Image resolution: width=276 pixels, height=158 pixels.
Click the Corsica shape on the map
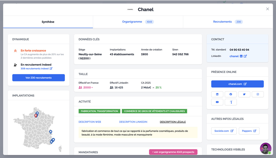(60, 149)
